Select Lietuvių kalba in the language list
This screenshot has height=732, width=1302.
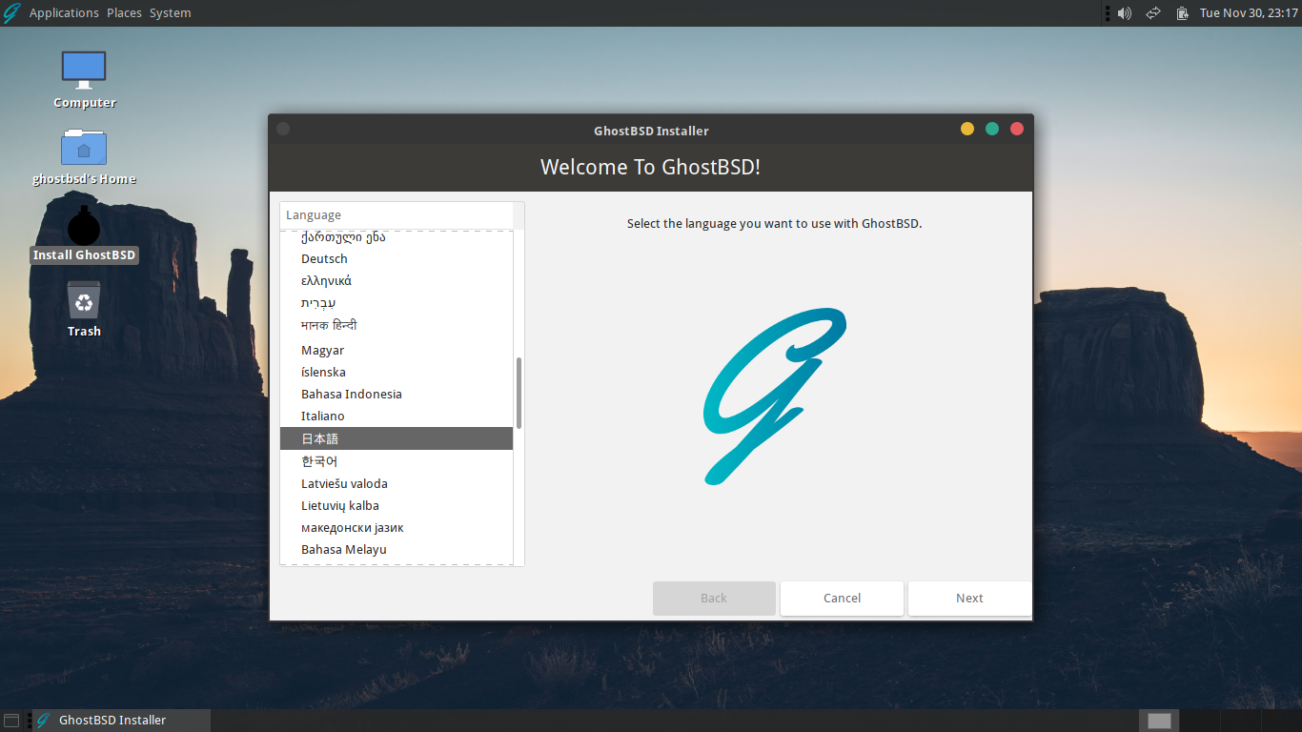click(397, 506)
